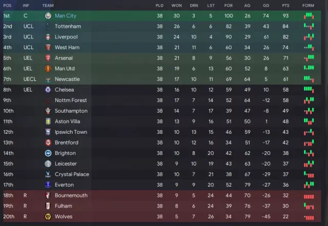Sort table by PTS column header
The height and width of the screenshot is (226, 328).
click(285, 6)
